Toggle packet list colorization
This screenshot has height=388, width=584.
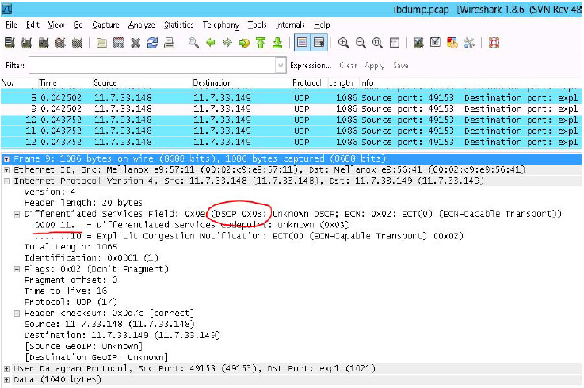click(x=302, y=43)
